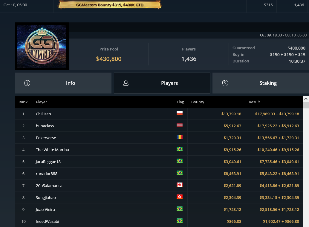
Task: Click the Hong Kong flag beside Songjiahao
Action: click(x=180, y=197)
